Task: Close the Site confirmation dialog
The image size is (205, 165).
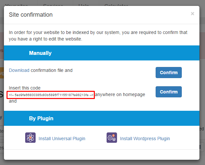Action: point(193,14)
